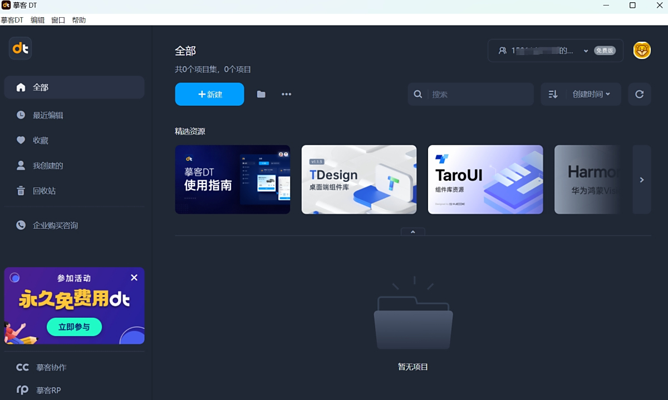Click the 摹客 DT title bar icon

(x=6, y=6)
